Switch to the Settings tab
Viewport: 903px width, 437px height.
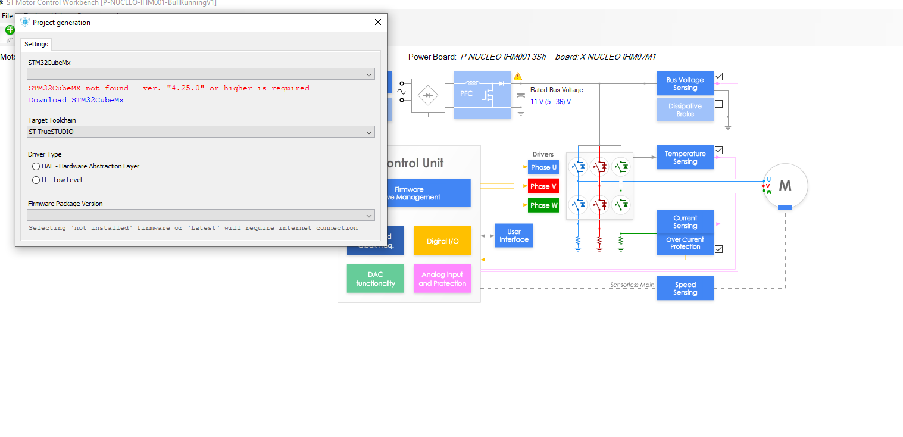click(36, 43)
